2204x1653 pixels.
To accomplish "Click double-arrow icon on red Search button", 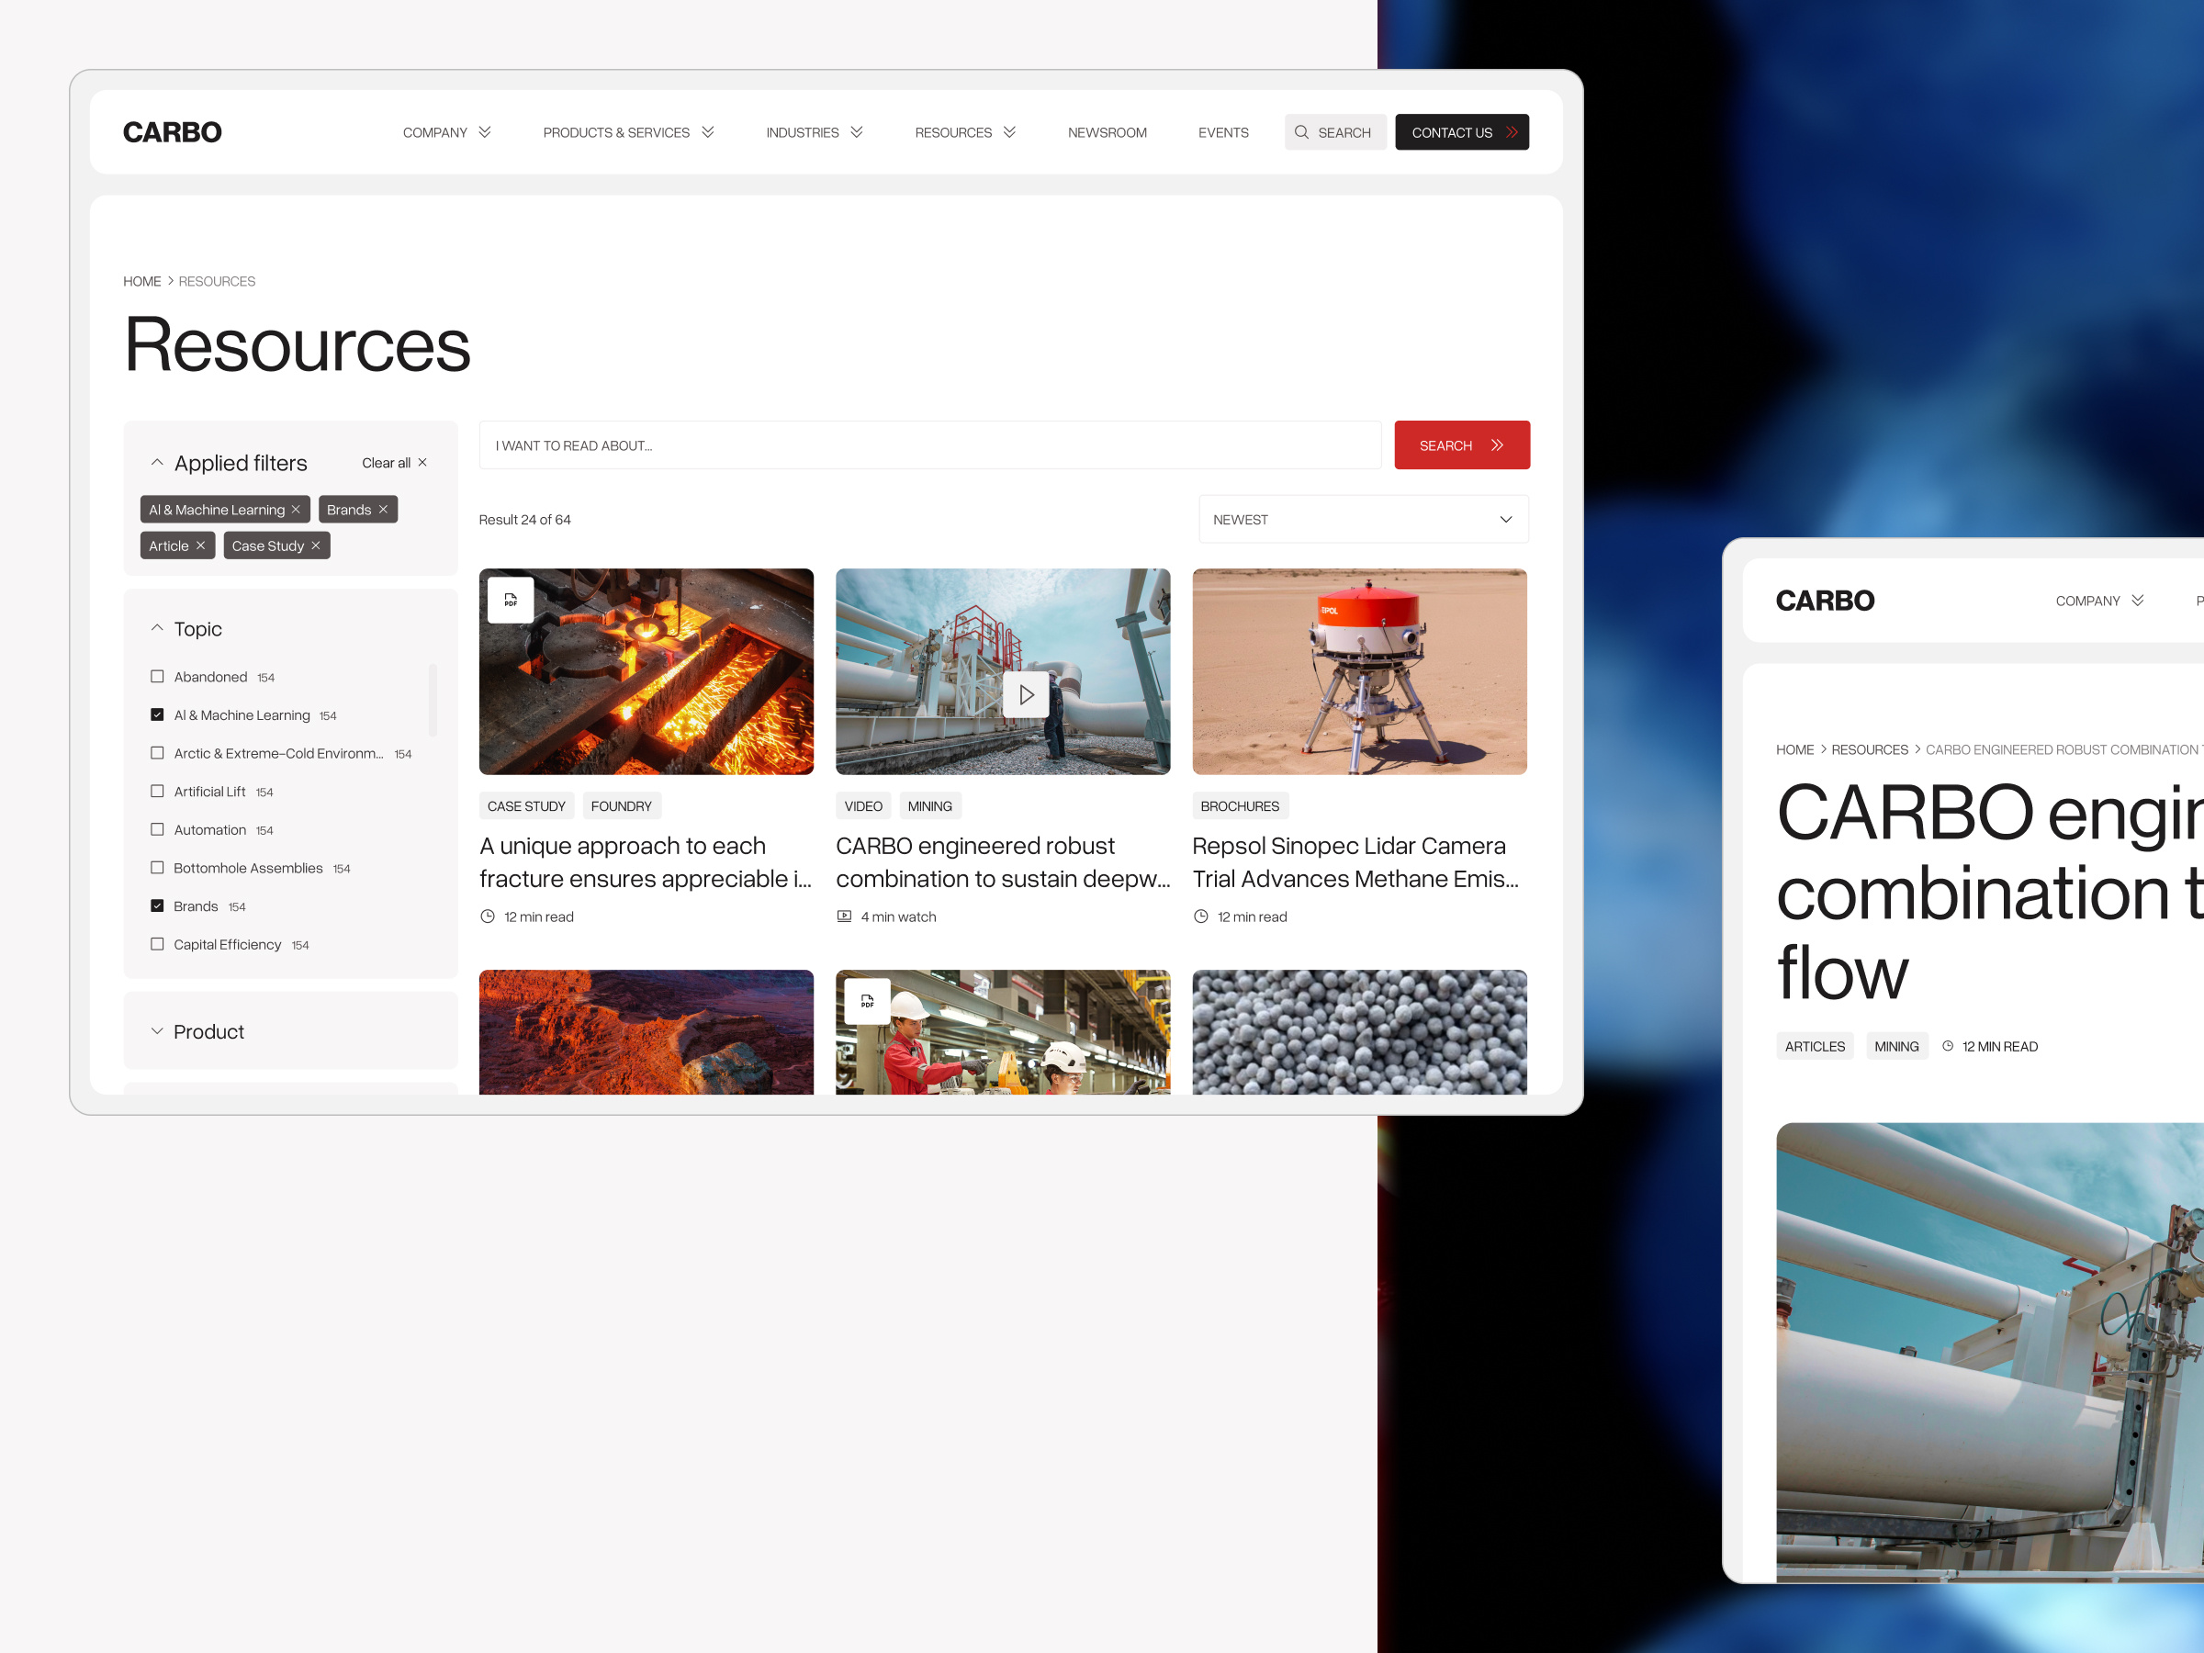I will (x=1497, y=445).
